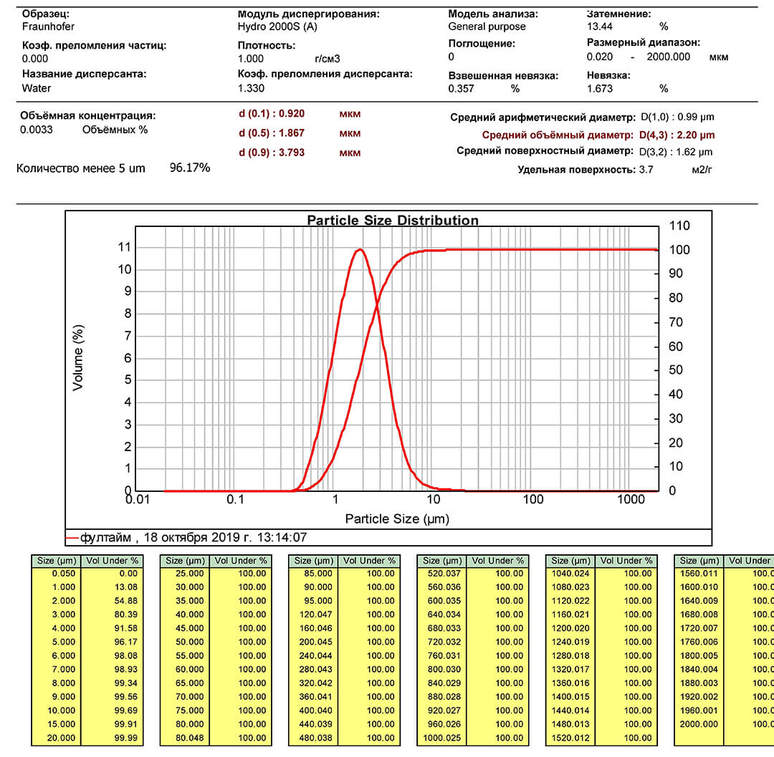
Task: Click the Water dispersant name
Action: (x=37, y=88)
